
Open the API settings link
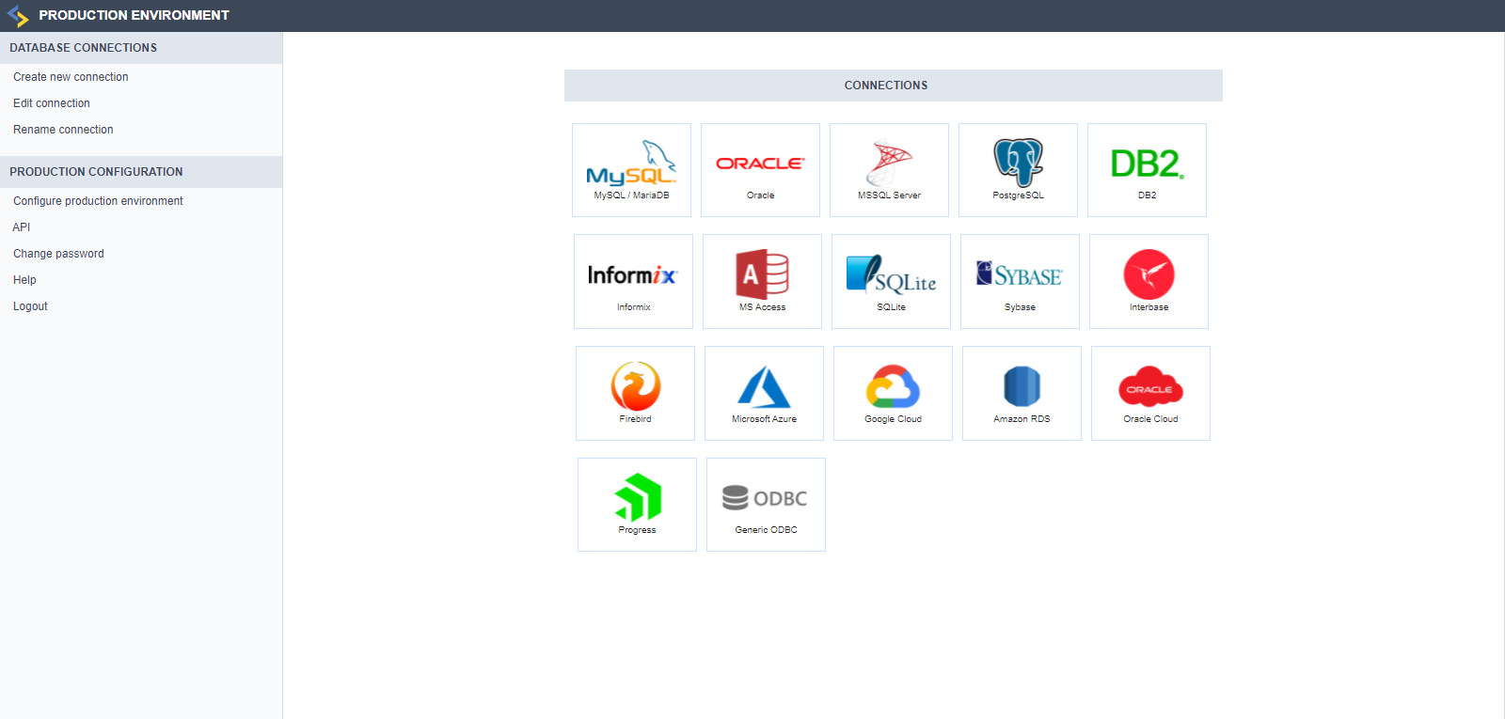pyautogui.click(x=22, y=227)
